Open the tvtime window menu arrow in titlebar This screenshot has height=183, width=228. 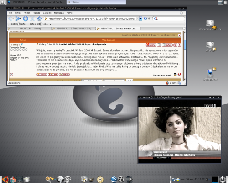coord(140,97)
